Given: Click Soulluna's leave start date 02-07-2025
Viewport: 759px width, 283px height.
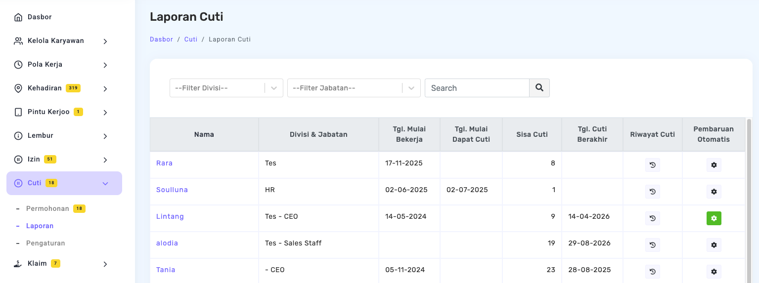Looking at the screenshot, I should click(467, 190).
